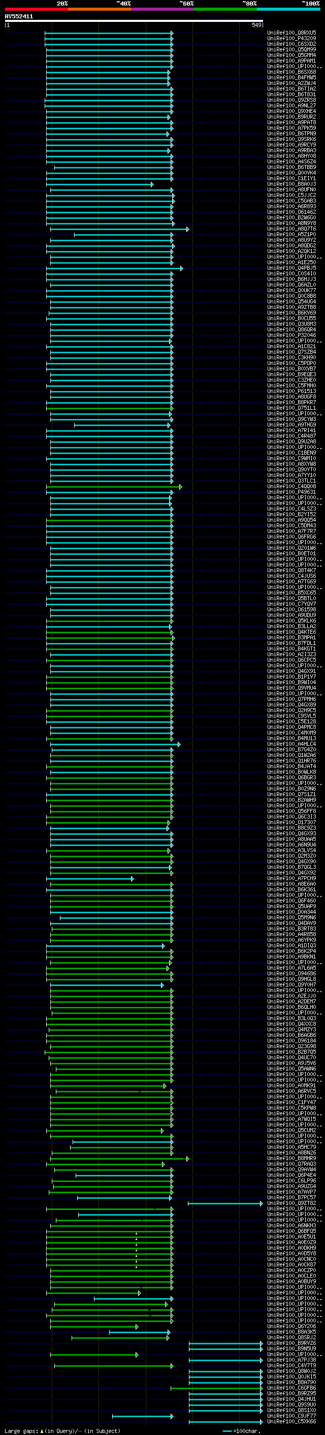Select hit label UniRef100_Q9XHE4
Image resolution: width=325 pixels, height=1435 pixels.
[x=291, y=111]
